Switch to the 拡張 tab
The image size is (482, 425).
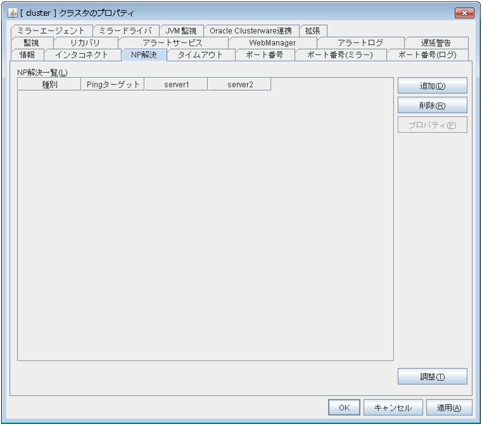[x=312, y=30]
